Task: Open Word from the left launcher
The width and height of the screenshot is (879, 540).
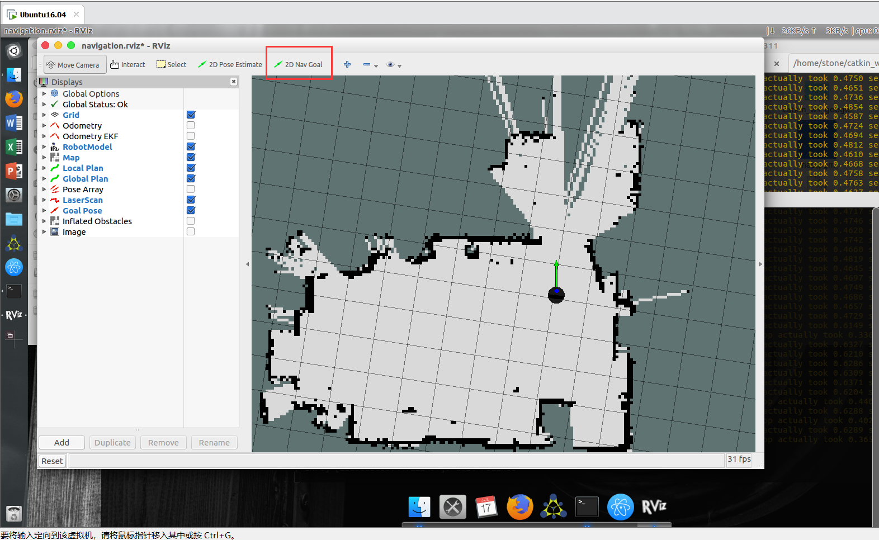Action: pyautogui.click(x=14, y=122)
